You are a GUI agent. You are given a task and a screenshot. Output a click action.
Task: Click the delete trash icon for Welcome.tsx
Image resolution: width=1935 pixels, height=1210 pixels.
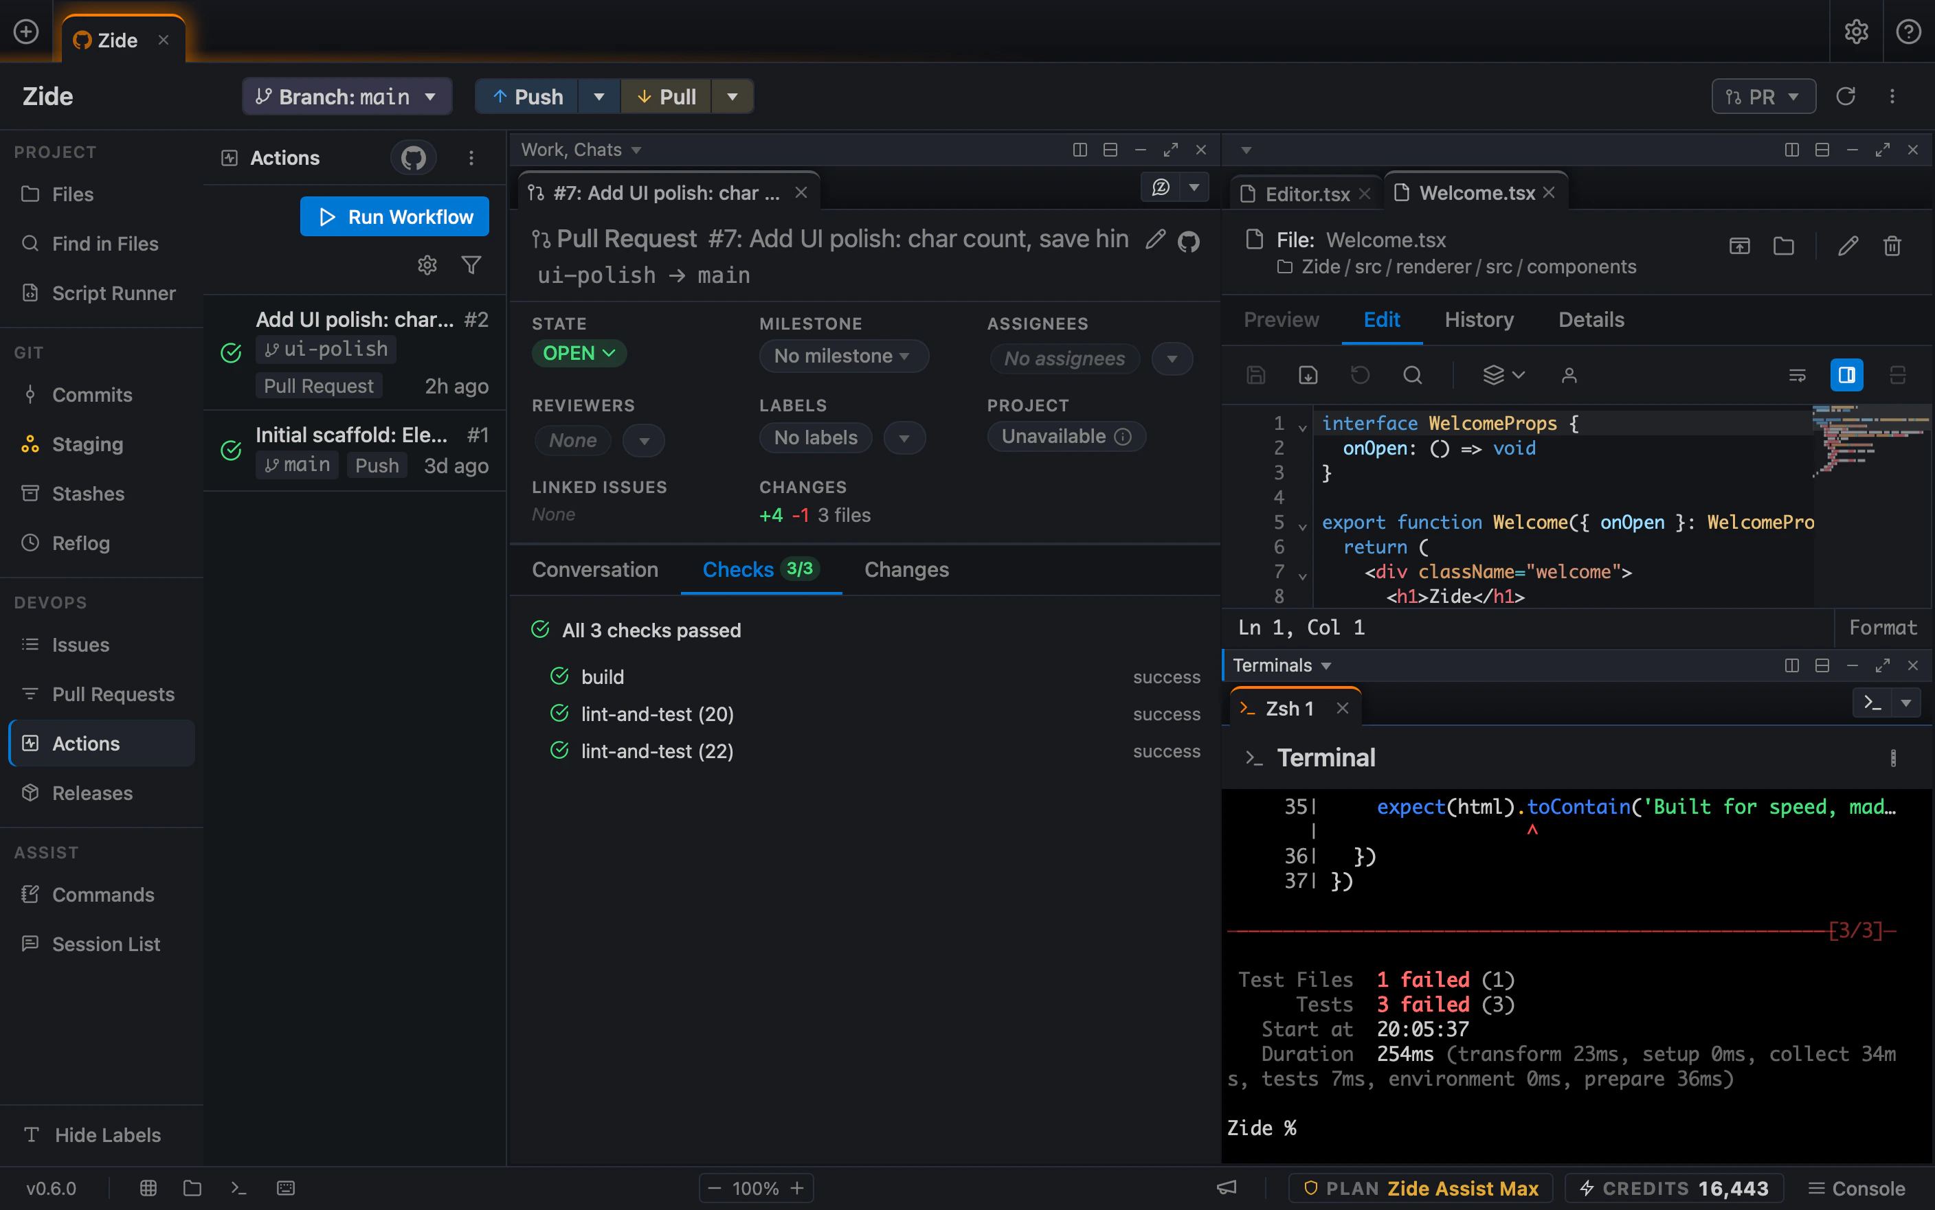coord(1892,246)
